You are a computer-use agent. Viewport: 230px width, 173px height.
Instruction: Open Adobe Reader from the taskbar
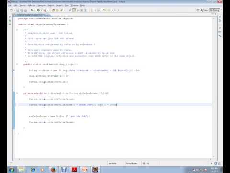(74, 170)
